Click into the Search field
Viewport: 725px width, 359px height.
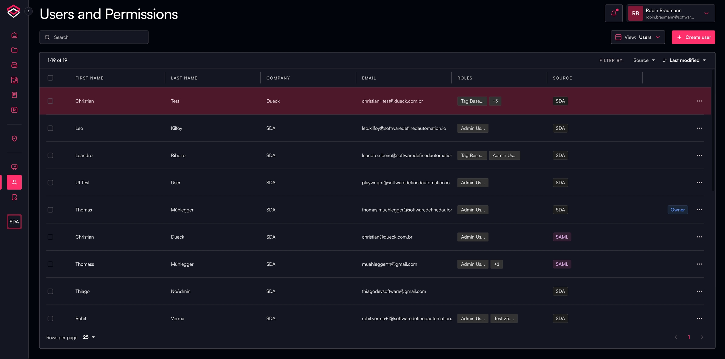click(94, 37)
